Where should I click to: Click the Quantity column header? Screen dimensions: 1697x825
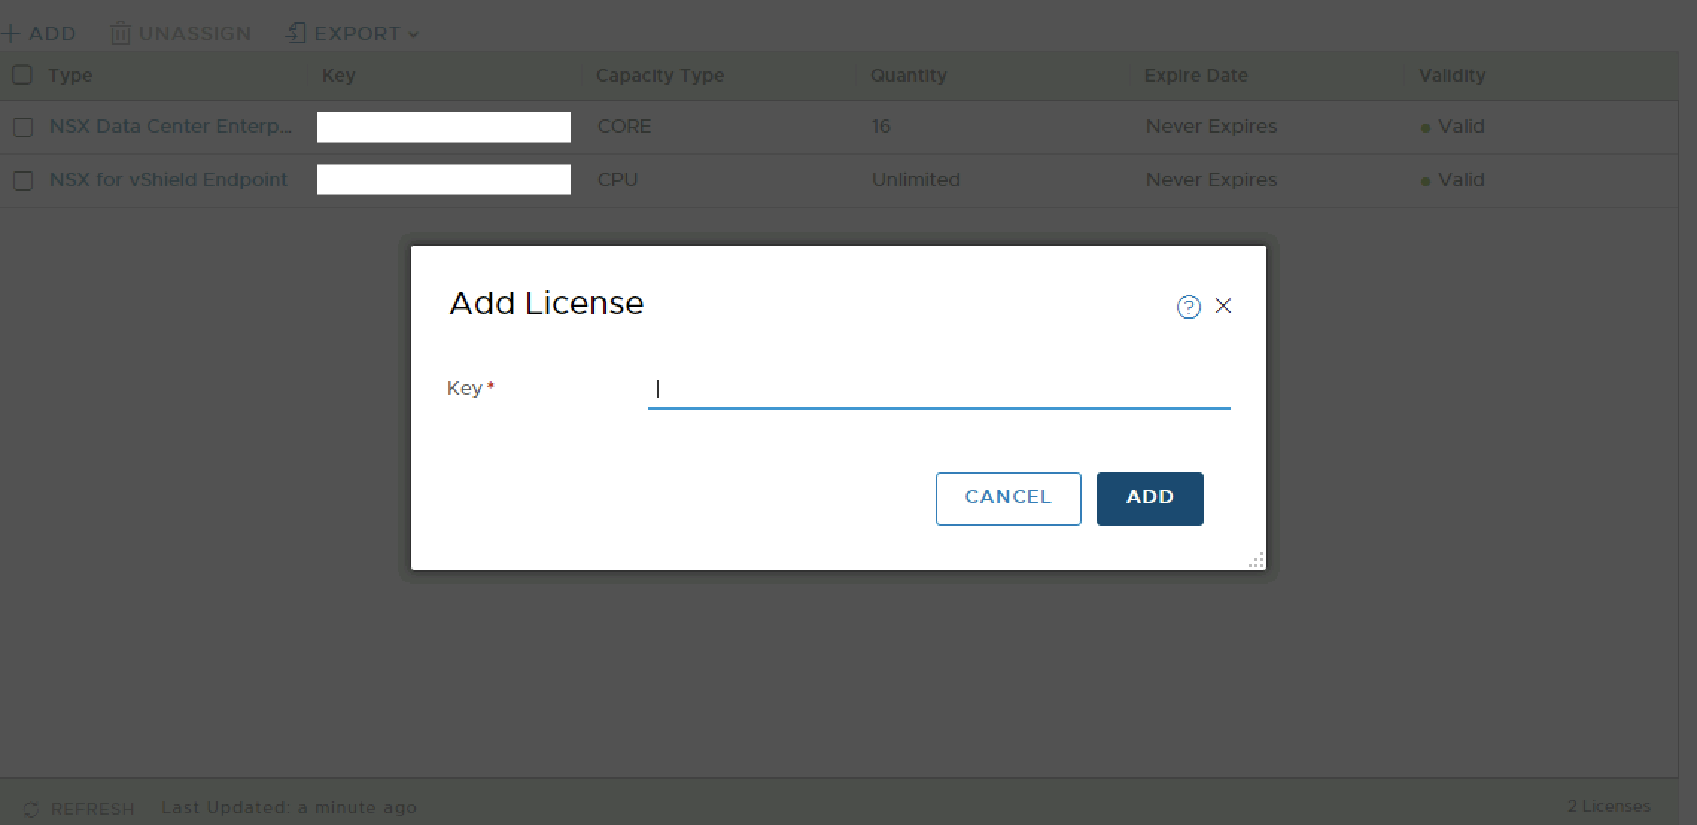(908, 75)
